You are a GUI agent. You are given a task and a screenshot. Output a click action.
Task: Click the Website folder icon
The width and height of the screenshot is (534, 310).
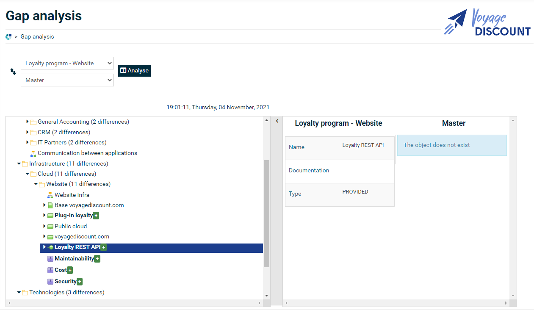tap(42, 184)
